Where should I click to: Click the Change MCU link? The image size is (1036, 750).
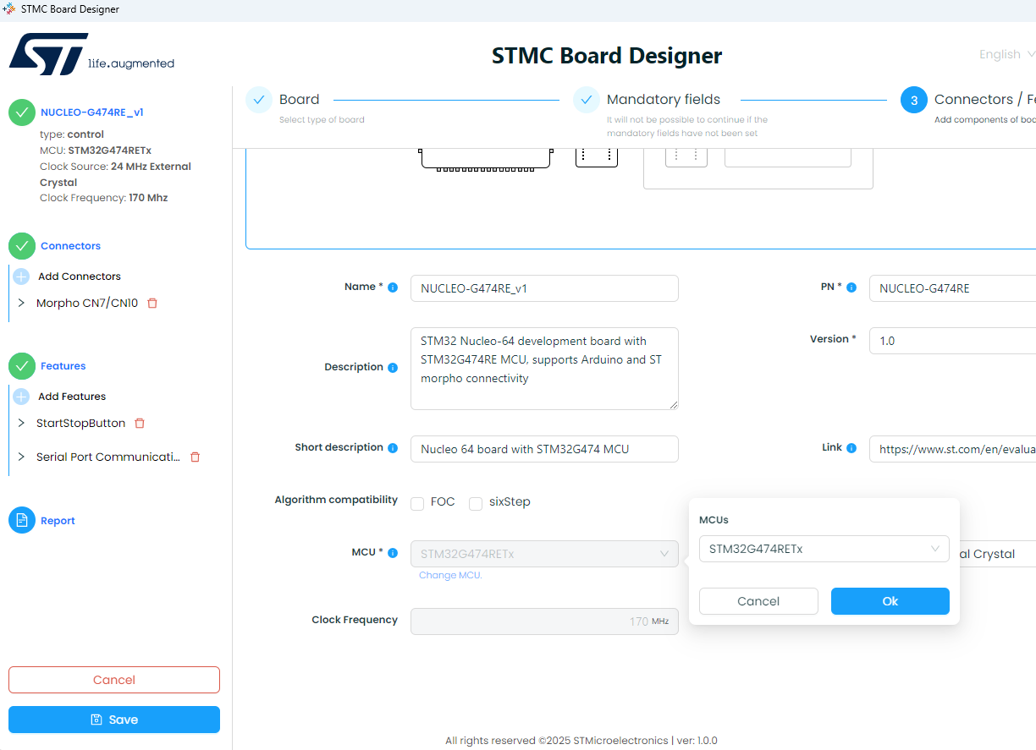(x=449, y=574)
